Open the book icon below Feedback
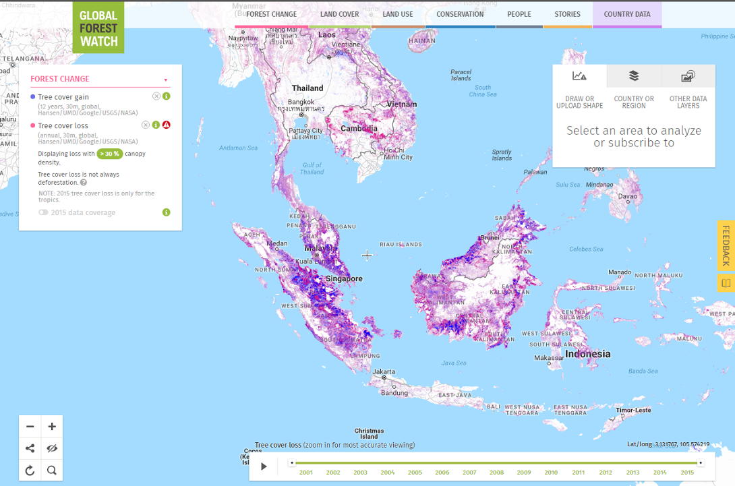The image size is (735, 486). 726,284
